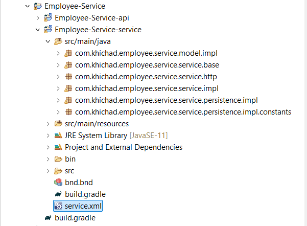Click the bin folder icon
Viewport: 307px width, 226px height.
[58, 159]
